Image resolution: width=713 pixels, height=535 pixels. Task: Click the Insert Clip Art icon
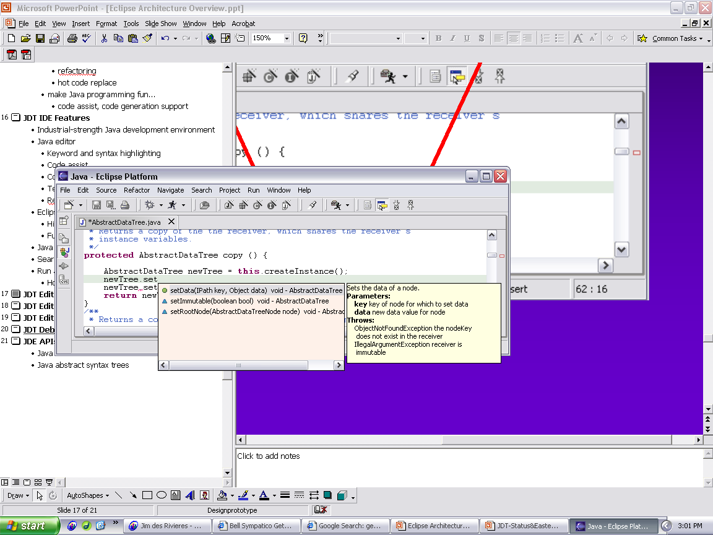pyautogui.click(x=204, y=495)
